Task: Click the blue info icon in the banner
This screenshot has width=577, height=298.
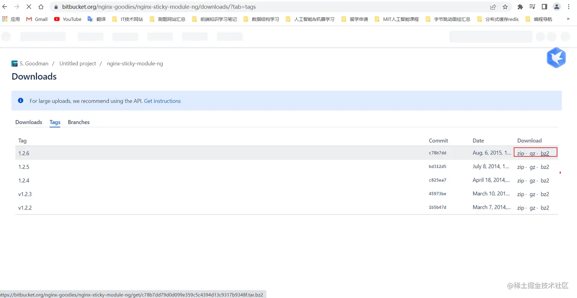Action: [21, 101]
